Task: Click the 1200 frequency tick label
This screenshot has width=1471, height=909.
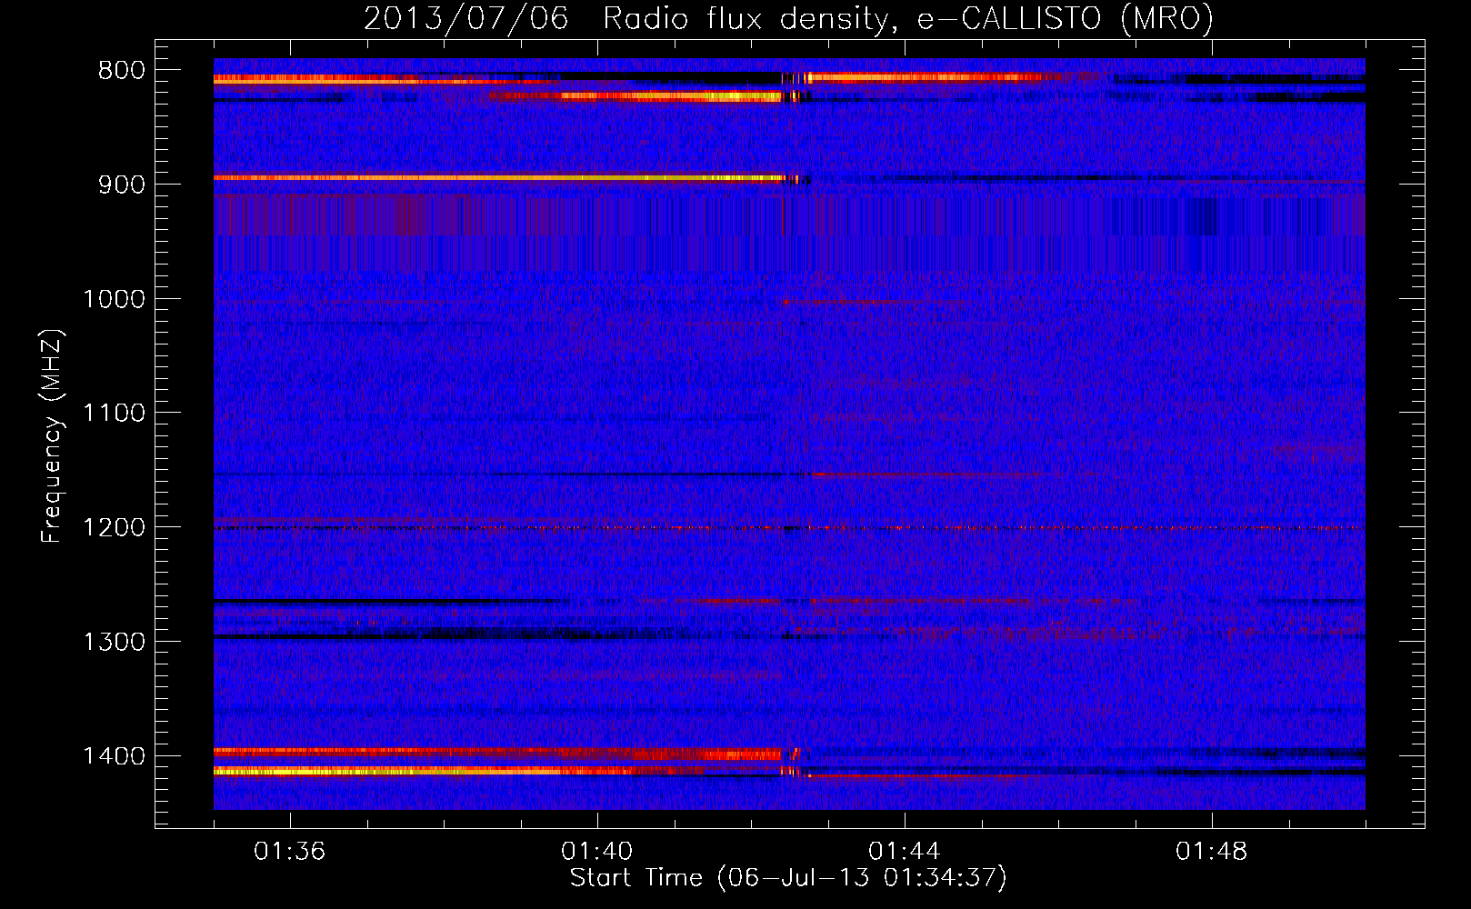Action: point(114,528)
